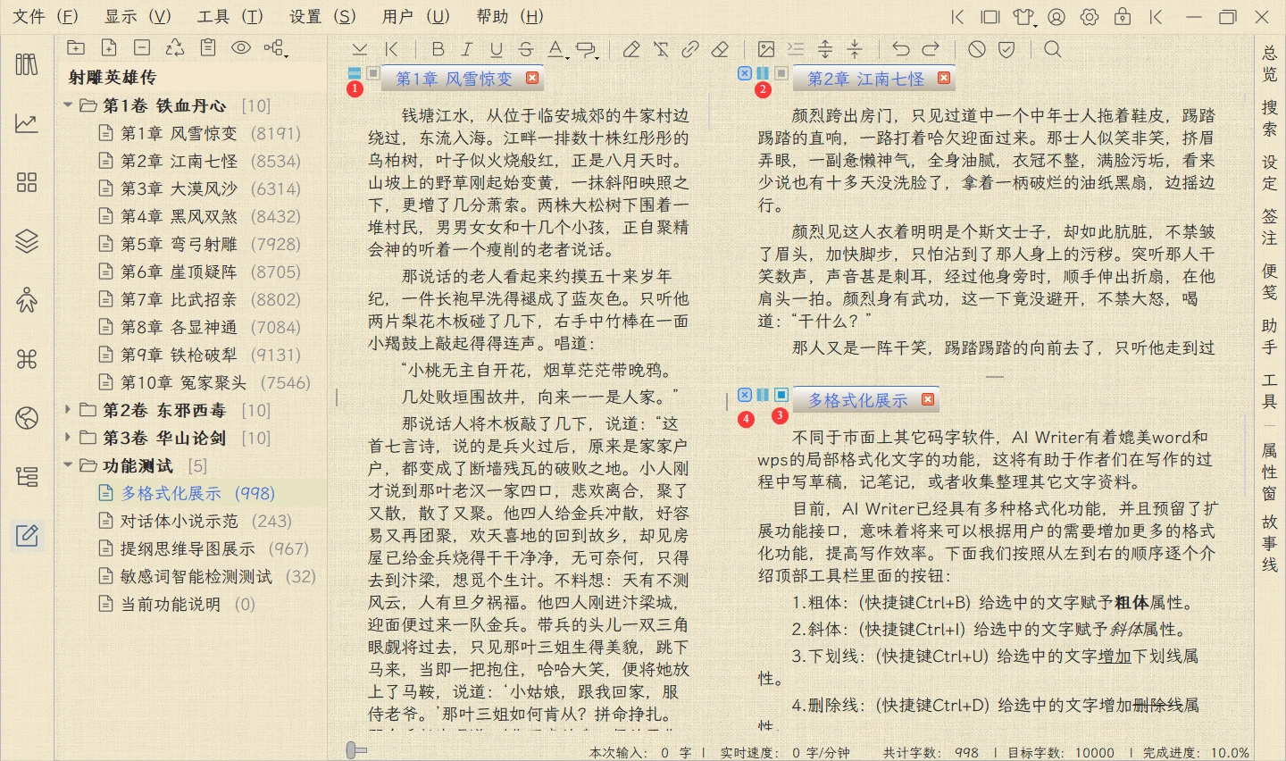Screen dimensions: 1286x761
Task: Click the pen marker icon in editor toolbar
Action: [631, 49]
